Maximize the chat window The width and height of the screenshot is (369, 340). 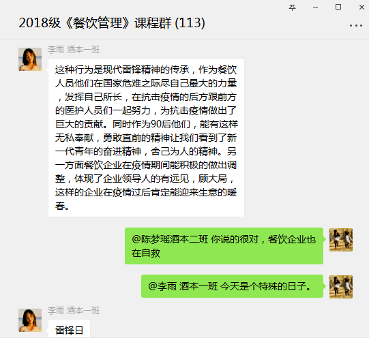pyautogui.click(x=338, y=7)
